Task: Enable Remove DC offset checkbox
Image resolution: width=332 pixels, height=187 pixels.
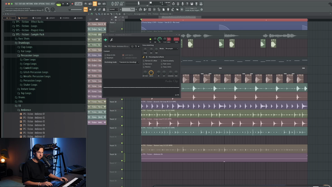Action: (x=144, y=61)
